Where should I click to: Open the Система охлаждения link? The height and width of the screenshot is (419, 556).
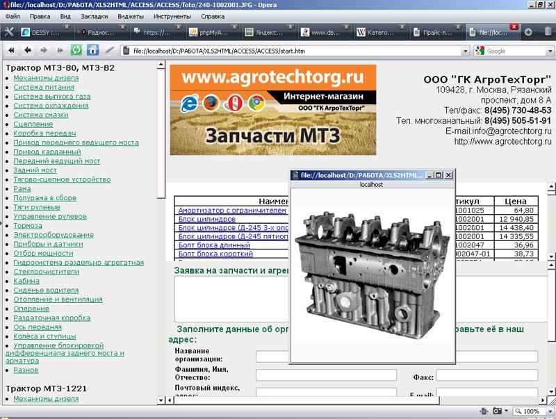click(x=51, y=106)
